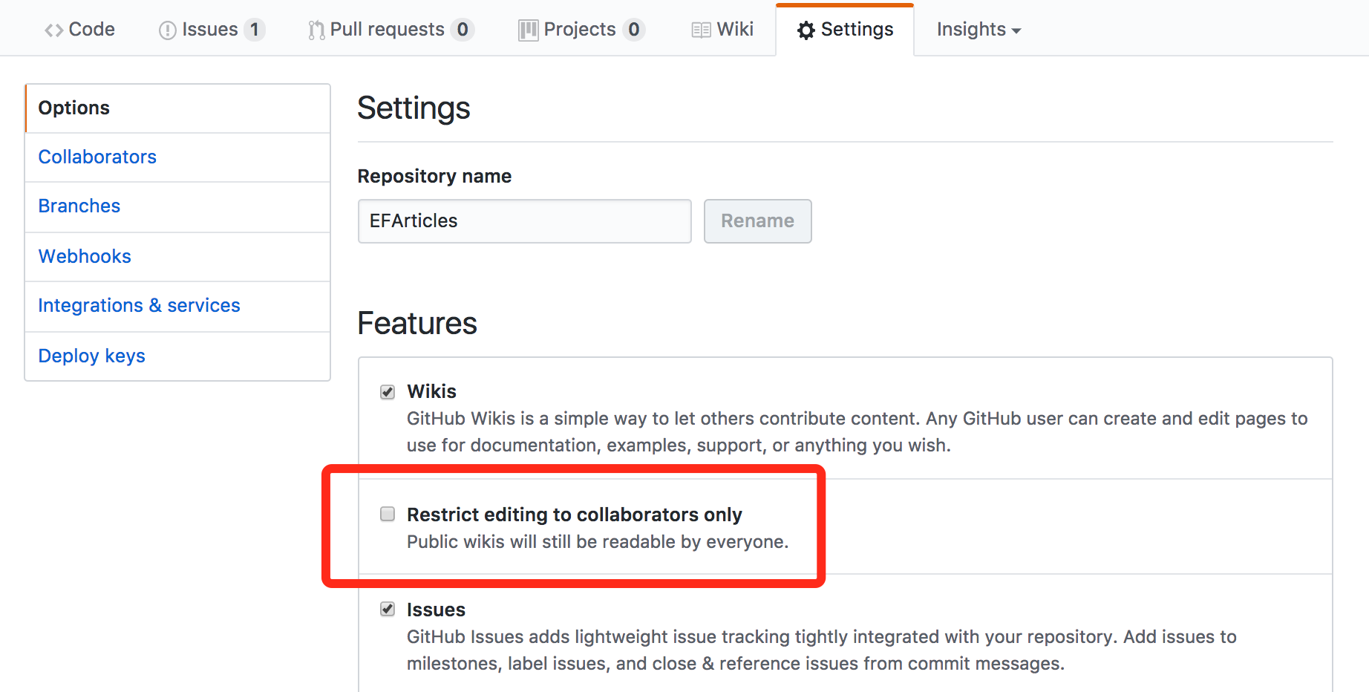Open the Wiki tab
Screen dimensions: 1369x692
coord(722,29)
